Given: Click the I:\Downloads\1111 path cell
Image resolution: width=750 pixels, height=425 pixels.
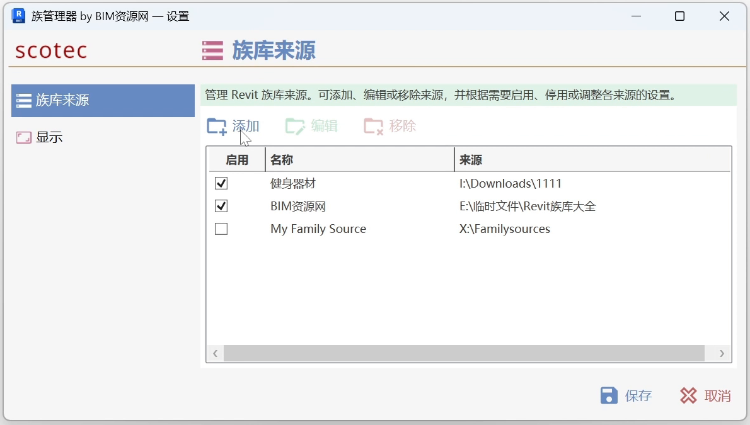Looking at the screenshot, I should (x=511, y=184).
